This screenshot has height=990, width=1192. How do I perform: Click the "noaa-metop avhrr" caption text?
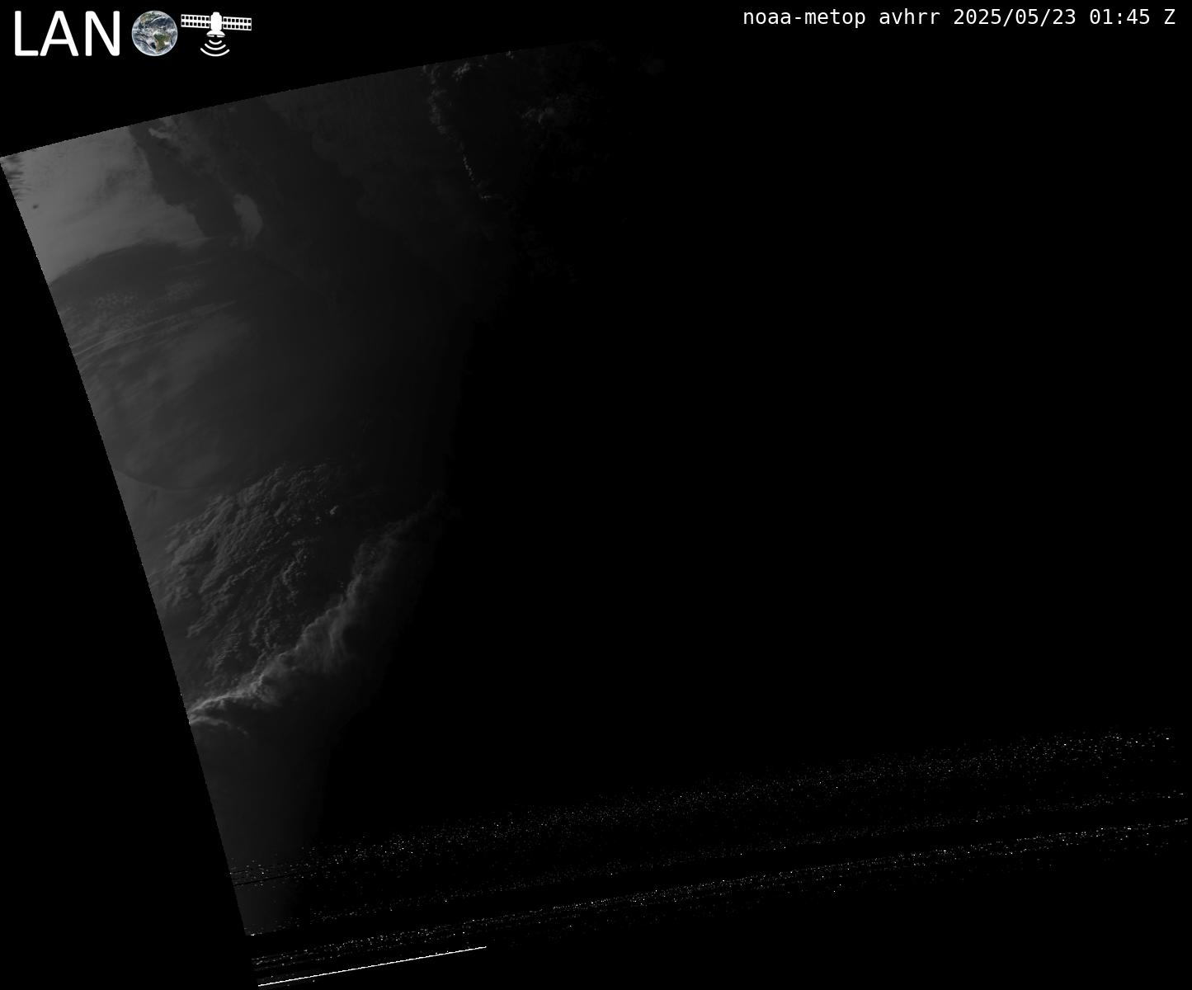[x=841, y=17]
